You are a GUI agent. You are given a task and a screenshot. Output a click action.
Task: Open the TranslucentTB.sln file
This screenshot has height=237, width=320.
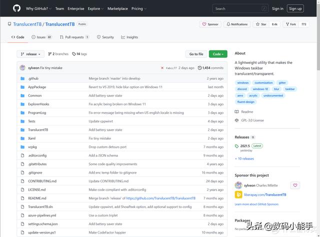[x=40, y=207]
